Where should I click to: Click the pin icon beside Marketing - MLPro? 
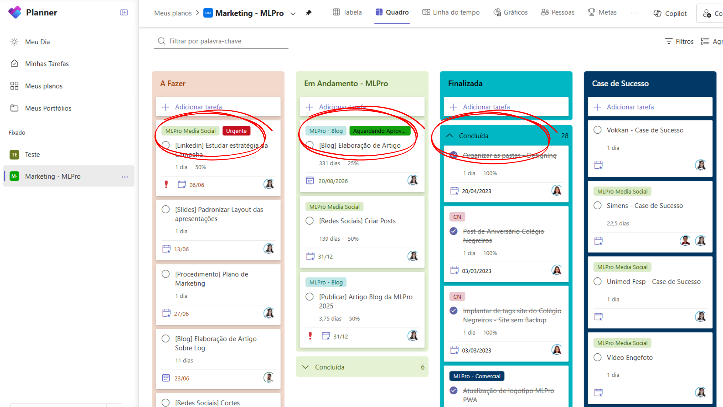tap(309, 13)
